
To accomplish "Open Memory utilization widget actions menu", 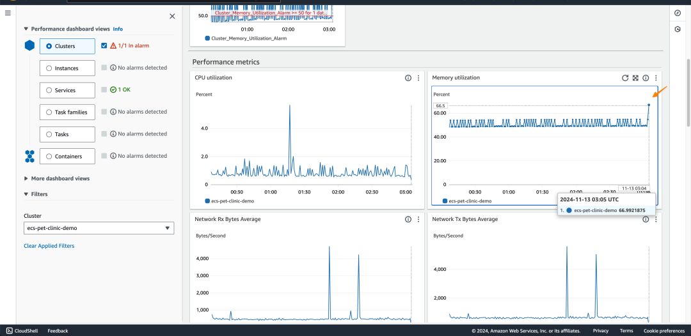I will [656, 78].
